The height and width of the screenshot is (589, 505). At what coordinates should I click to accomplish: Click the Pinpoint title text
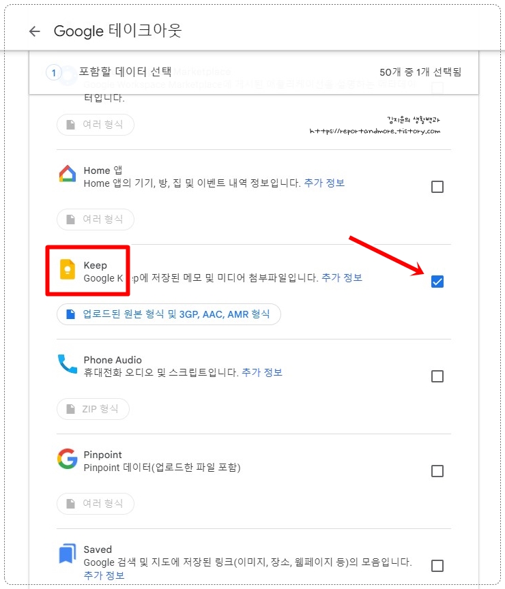tap(102, 455)
